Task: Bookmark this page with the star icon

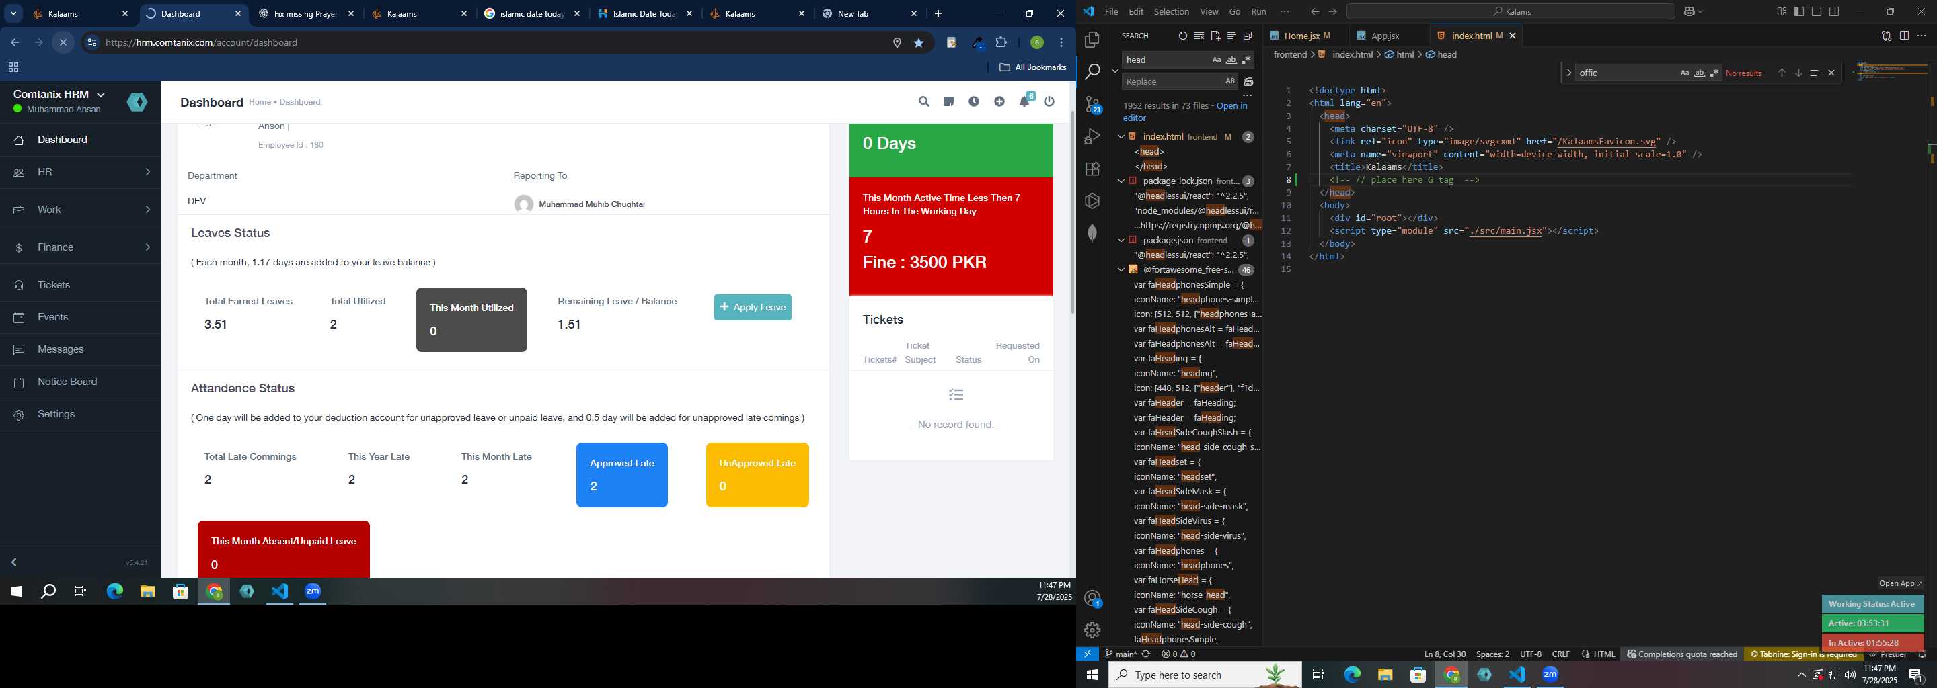Action: pos(919,43)
